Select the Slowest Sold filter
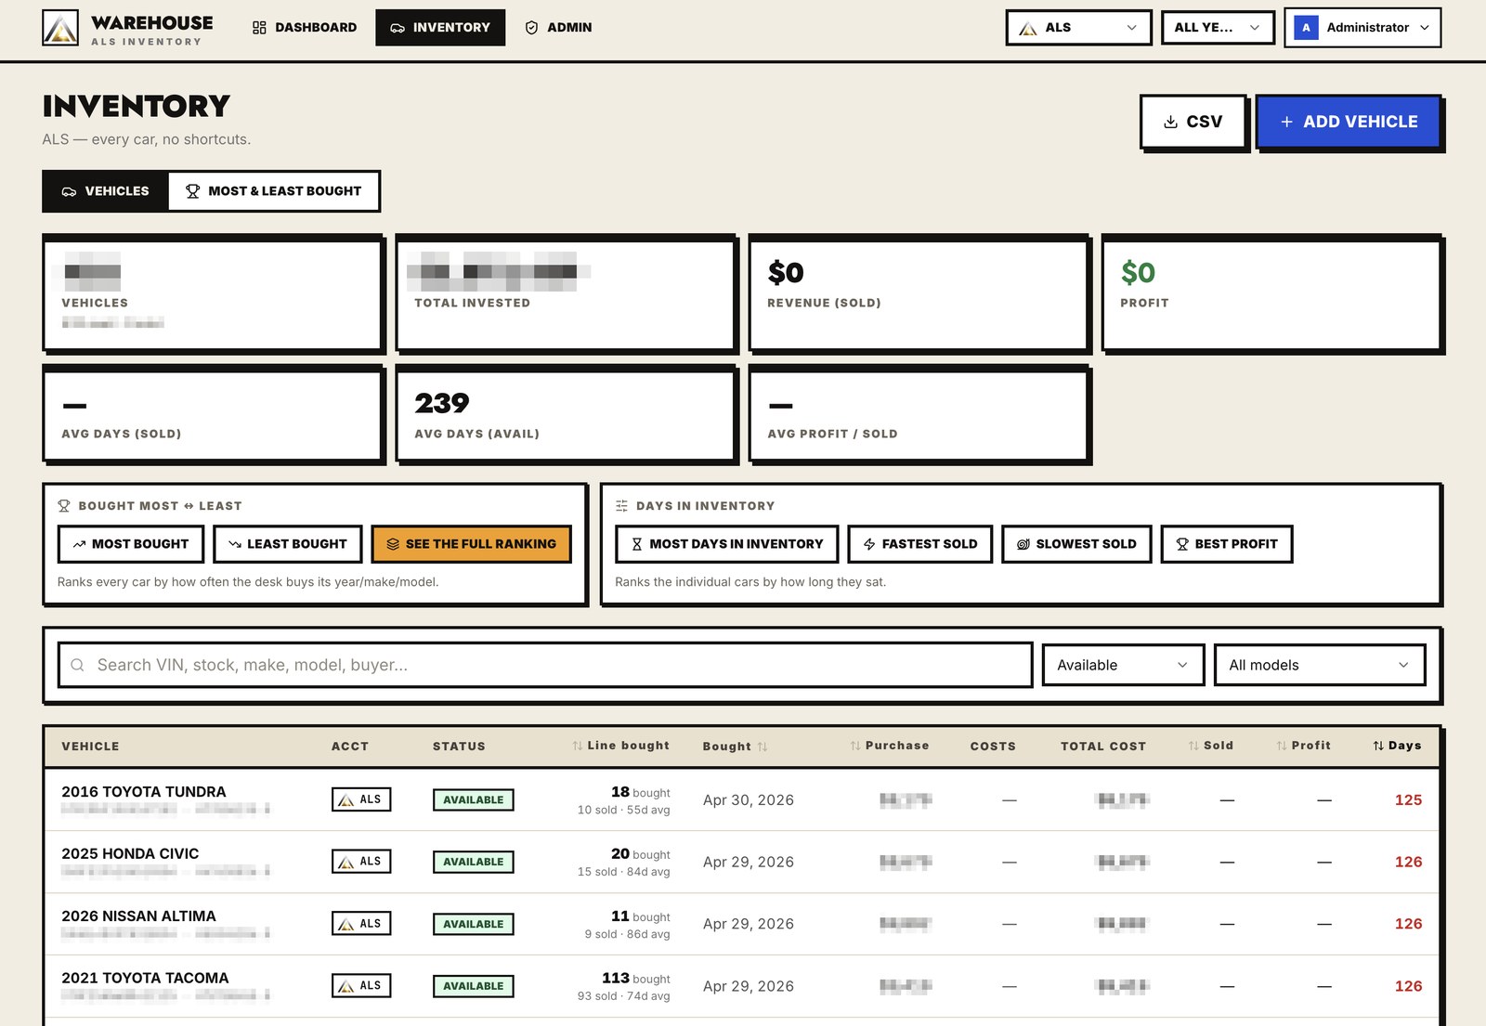This screenshot has width=1486, height=1026. coord(1076,544)
